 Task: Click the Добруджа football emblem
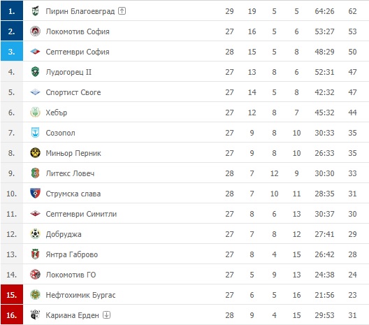click(35, 233)
